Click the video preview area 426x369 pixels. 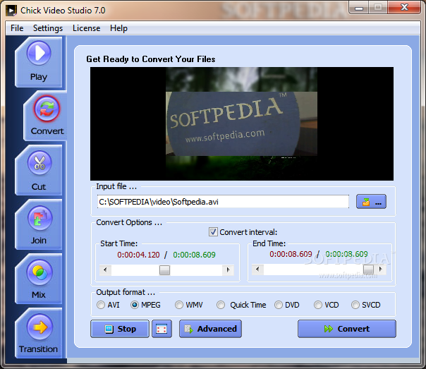pos(242,123)
